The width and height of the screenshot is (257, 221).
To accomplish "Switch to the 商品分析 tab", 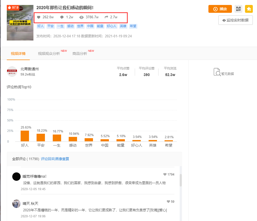I will tap(80, 54).
